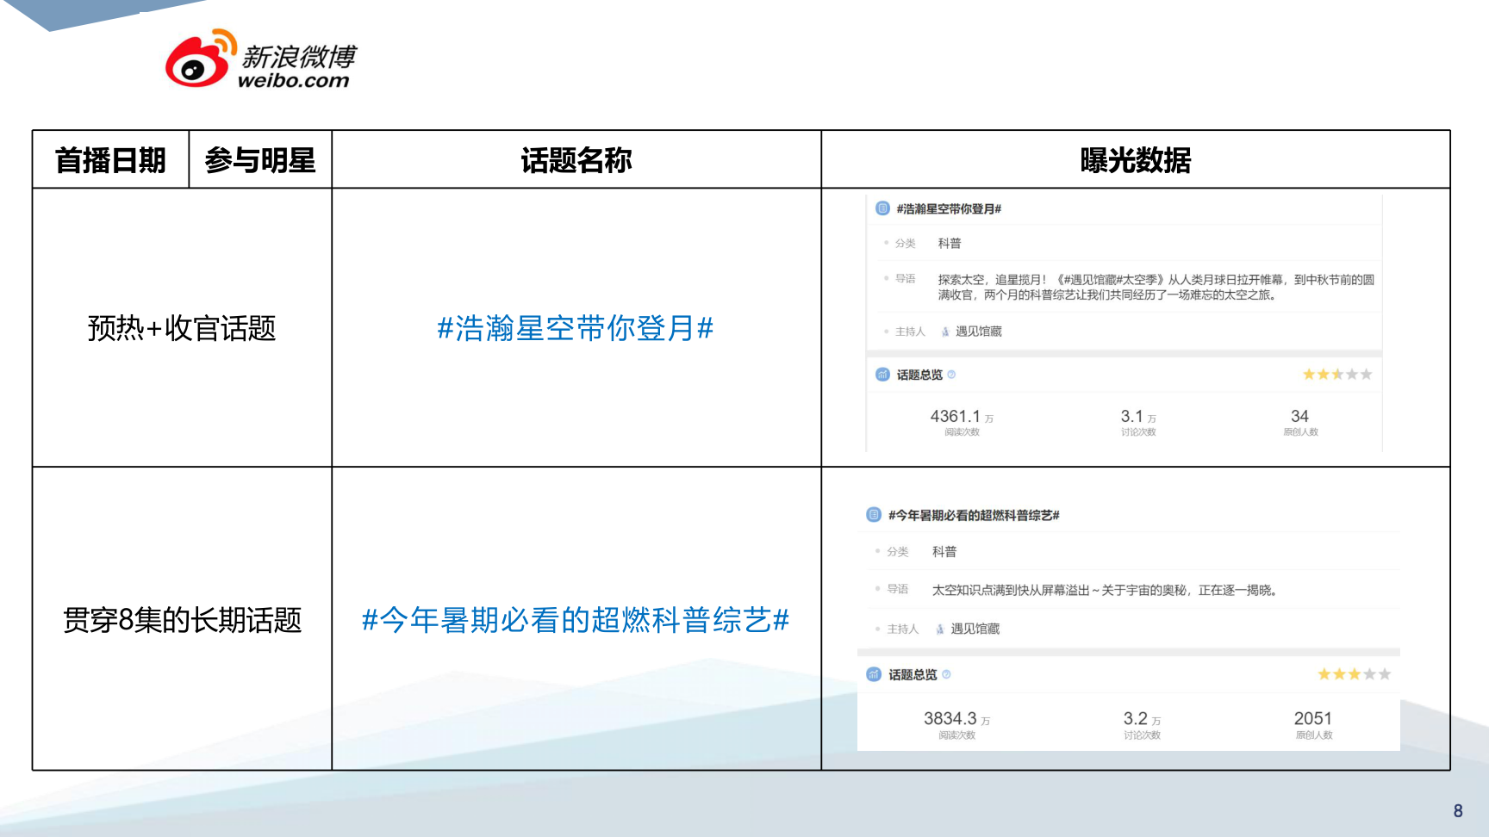Click the 遇见馆藏 host avatar in second panel
The width and height of the screenshot is (1489, 837).
(940, 629)
